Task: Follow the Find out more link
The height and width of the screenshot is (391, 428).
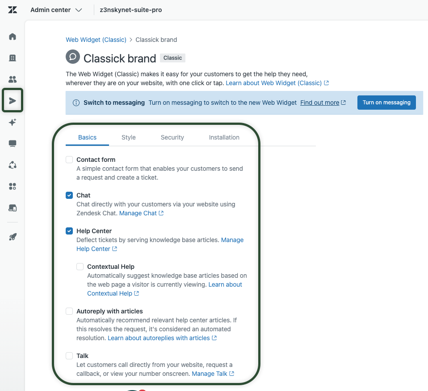Action: pyautogui.click(x=319, y=103)
